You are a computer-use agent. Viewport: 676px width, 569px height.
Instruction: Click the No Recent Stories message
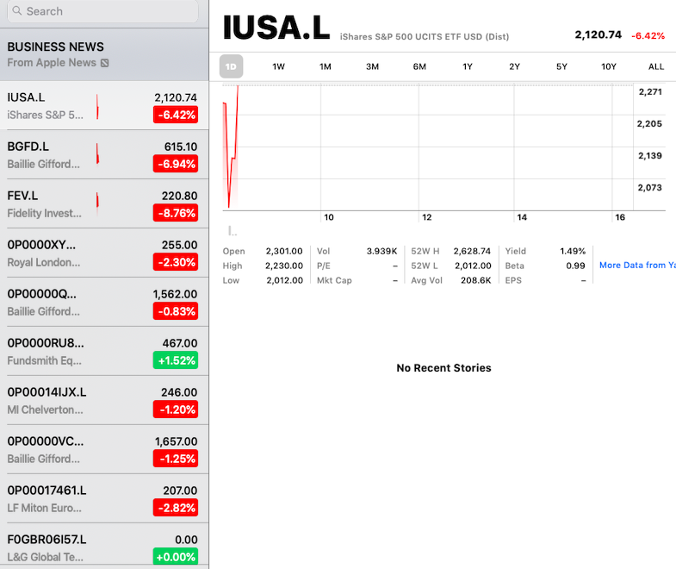point(443,368)
